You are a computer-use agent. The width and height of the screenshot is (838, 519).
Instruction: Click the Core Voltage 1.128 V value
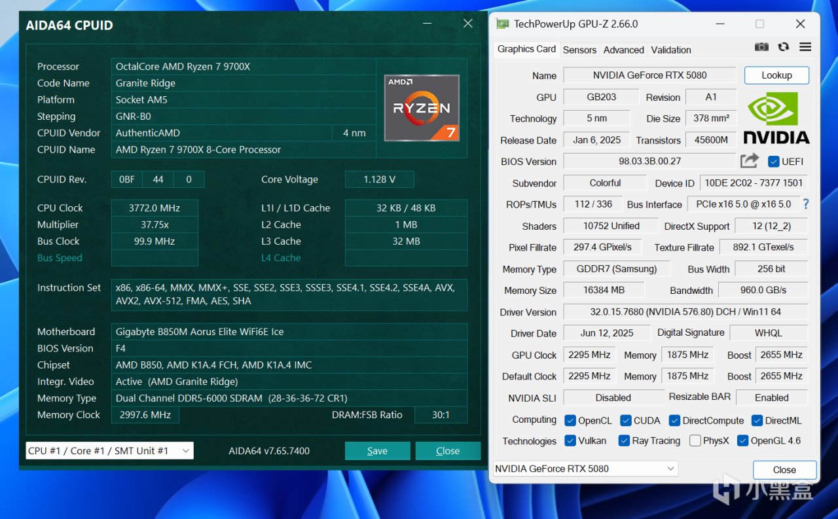click(380, 179)
